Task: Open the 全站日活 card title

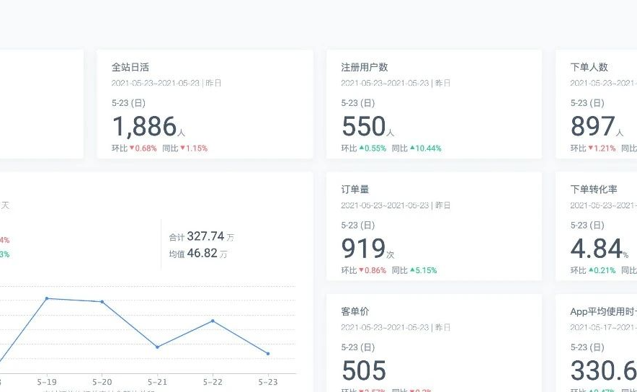Action: point(130,67)
